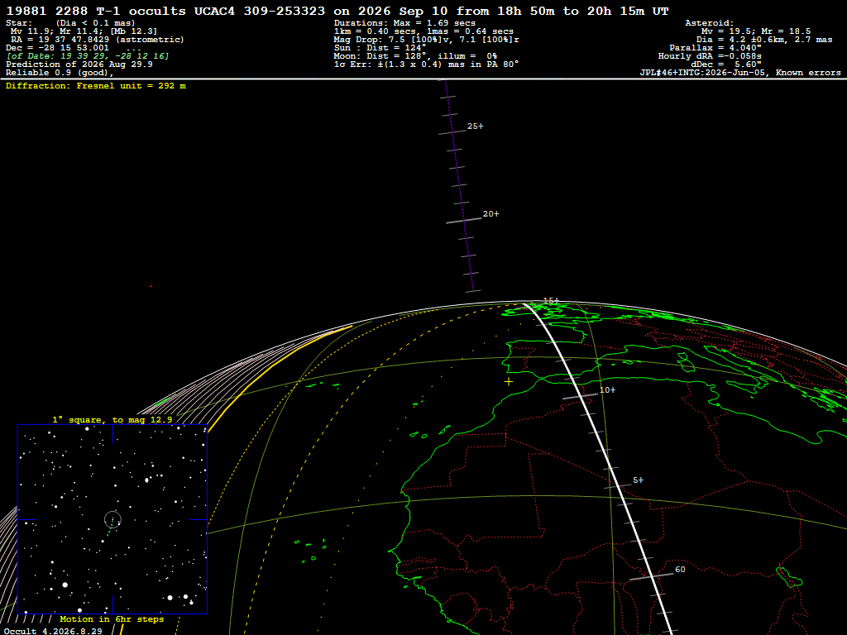
Task: Click the Occult 4.2026.8.29 version label
Action: (x=53, y=631)
